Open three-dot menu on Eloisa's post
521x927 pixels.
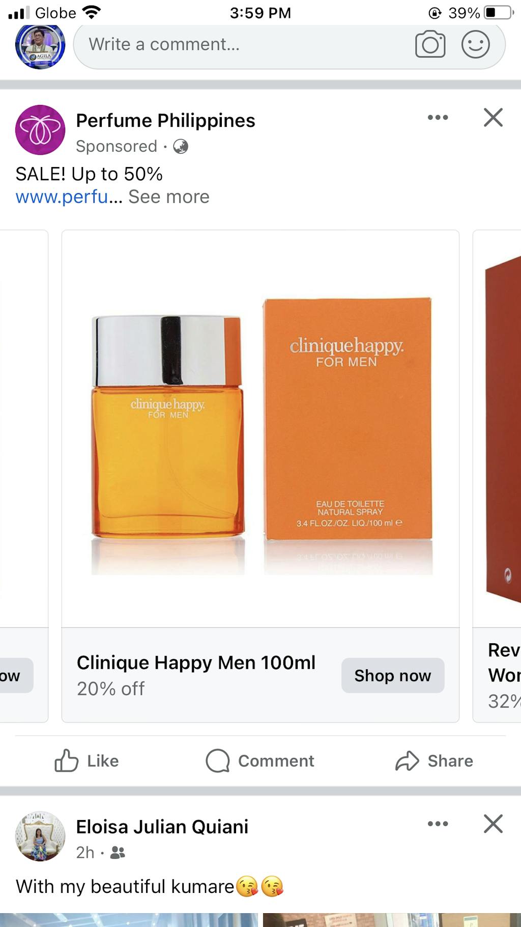point(438,824)
